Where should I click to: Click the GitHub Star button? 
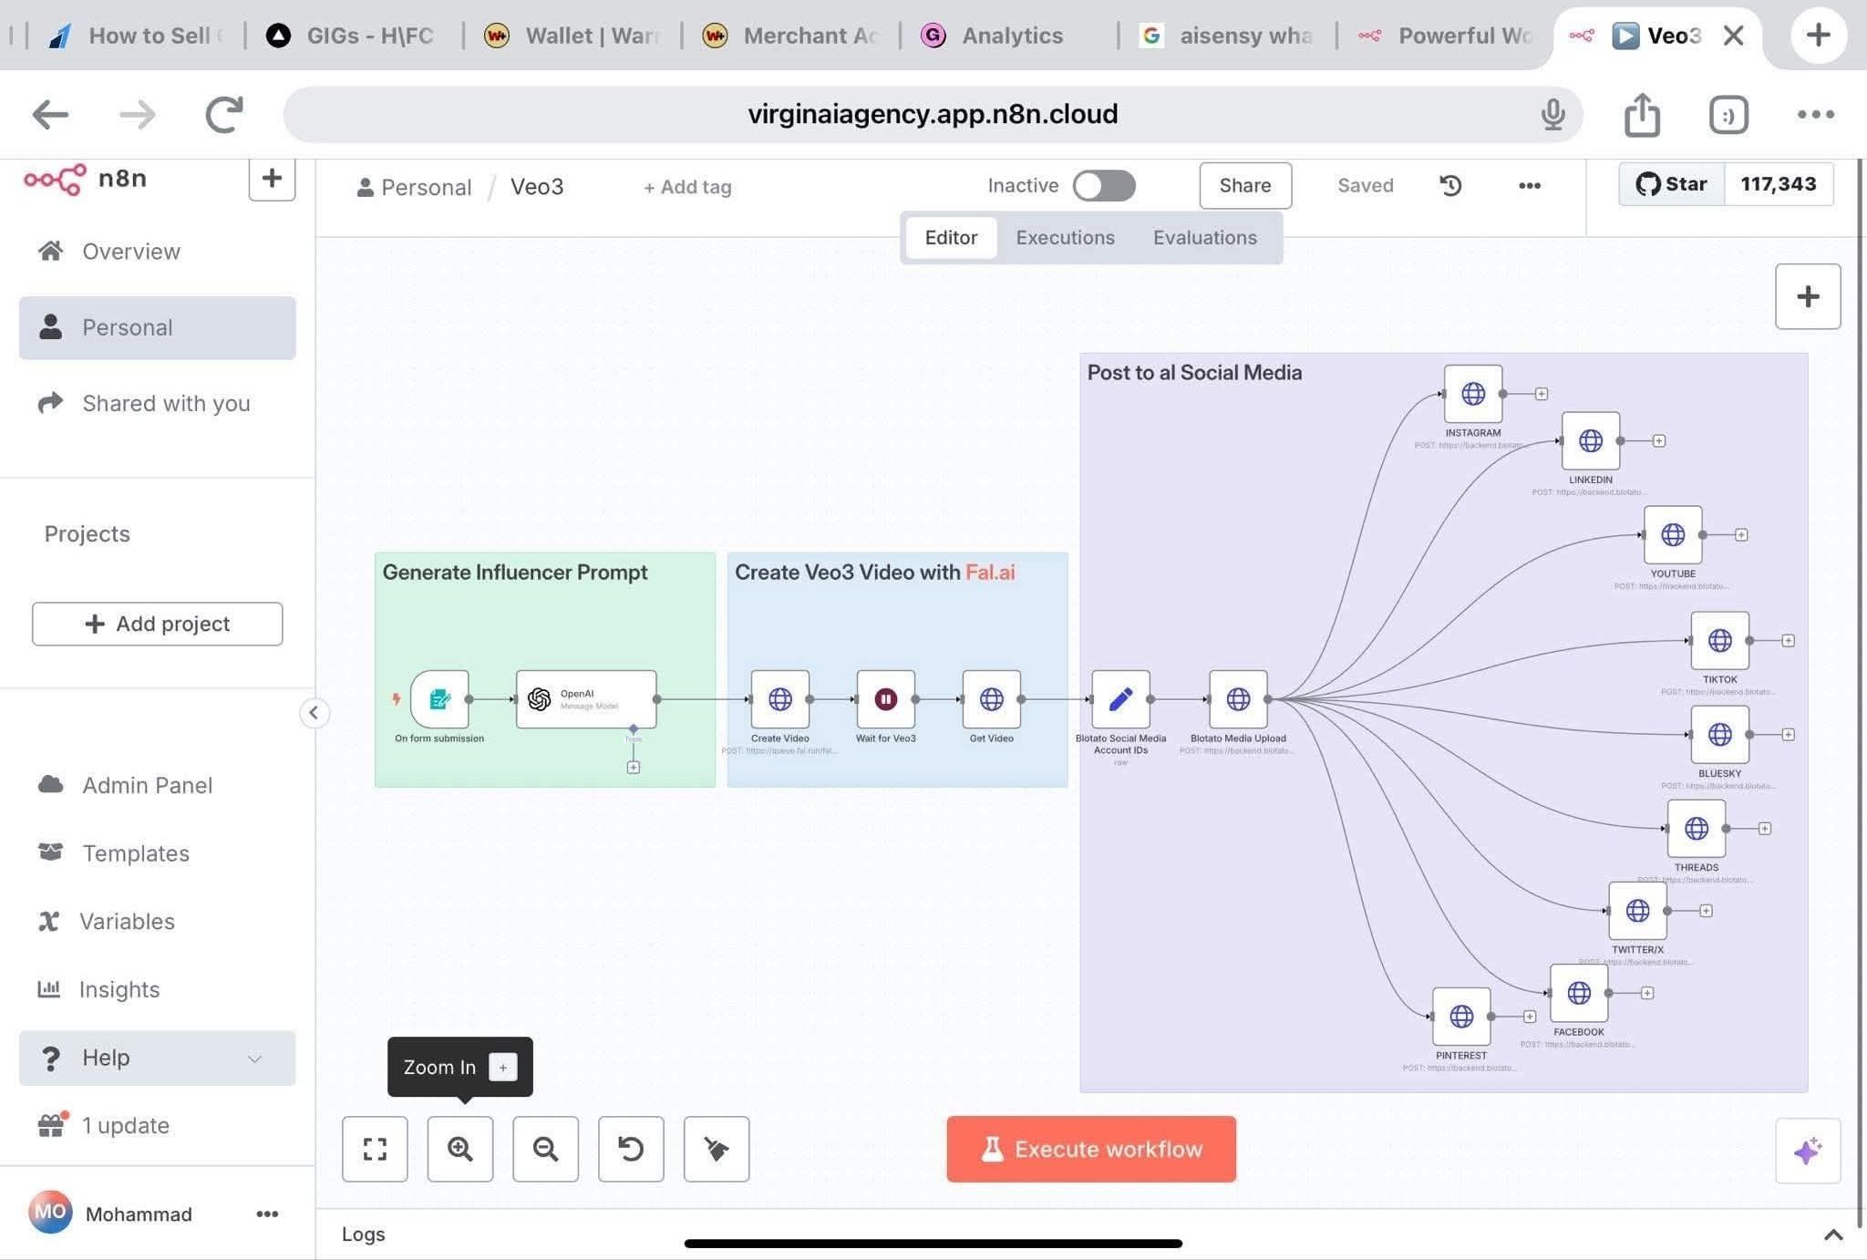pyautogui.click(x=1672, y=184)
